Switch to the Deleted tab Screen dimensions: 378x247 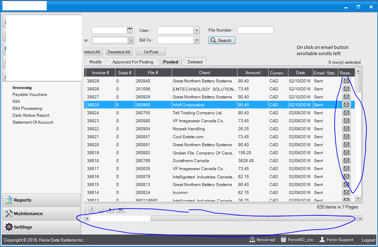195,62
